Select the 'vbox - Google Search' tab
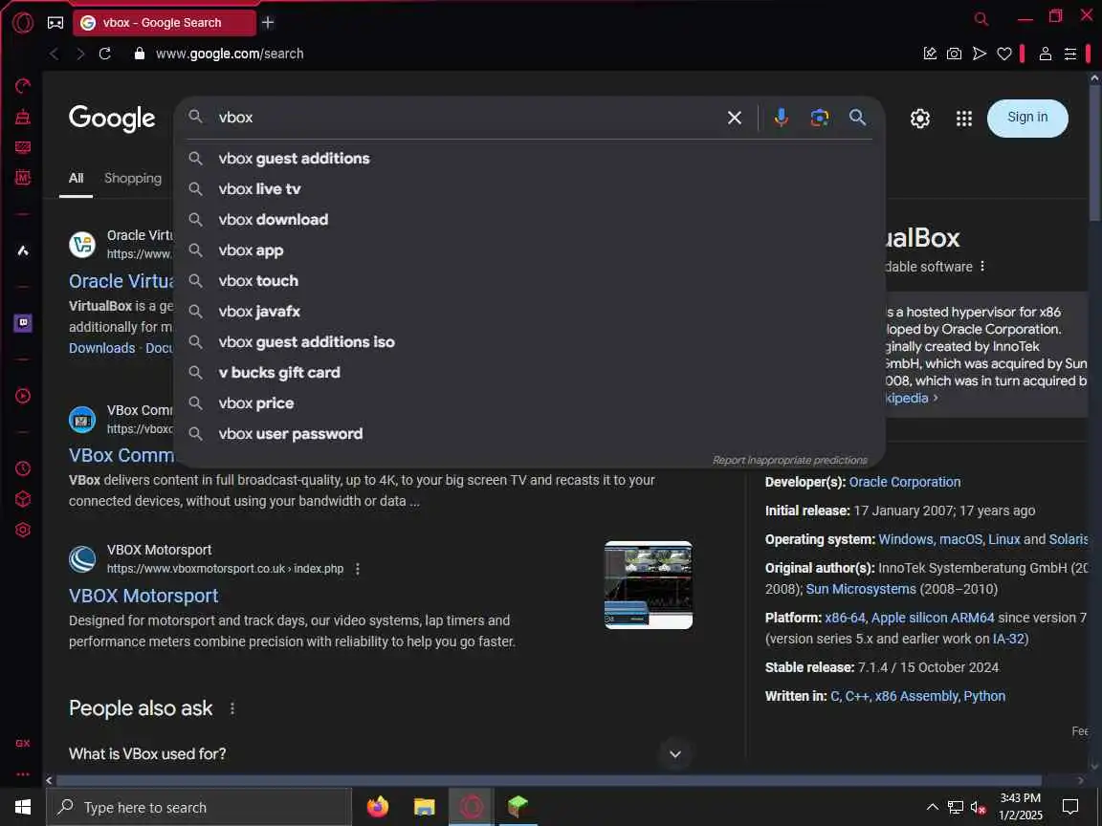The image size is (1102, 826). [165, 23]
